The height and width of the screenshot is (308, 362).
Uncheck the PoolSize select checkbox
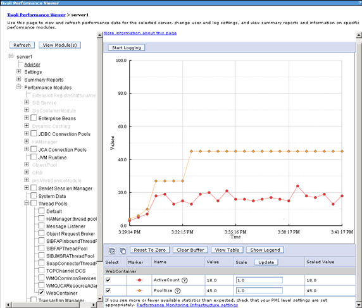(108, 290)
